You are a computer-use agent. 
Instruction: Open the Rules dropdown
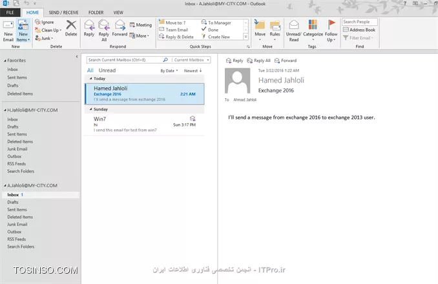click(x=275, y=31)
